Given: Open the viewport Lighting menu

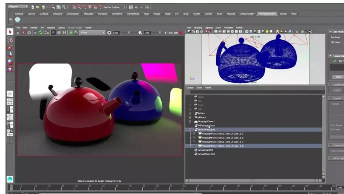Looking at the screenshot, I should [x=209, y=28].
